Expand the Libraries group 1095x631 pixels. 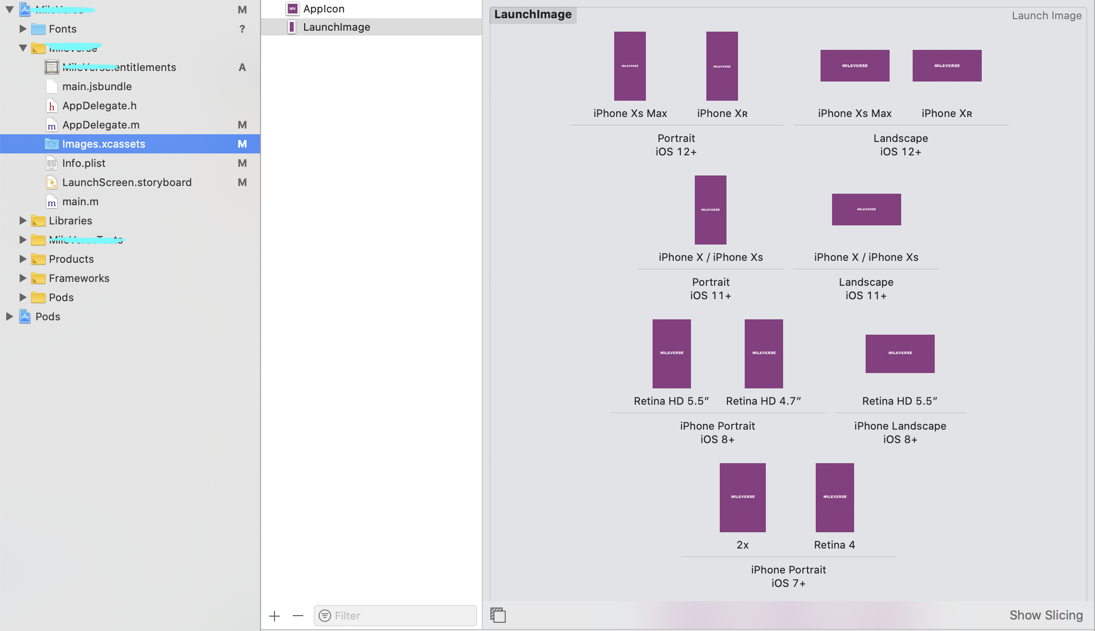23,221
